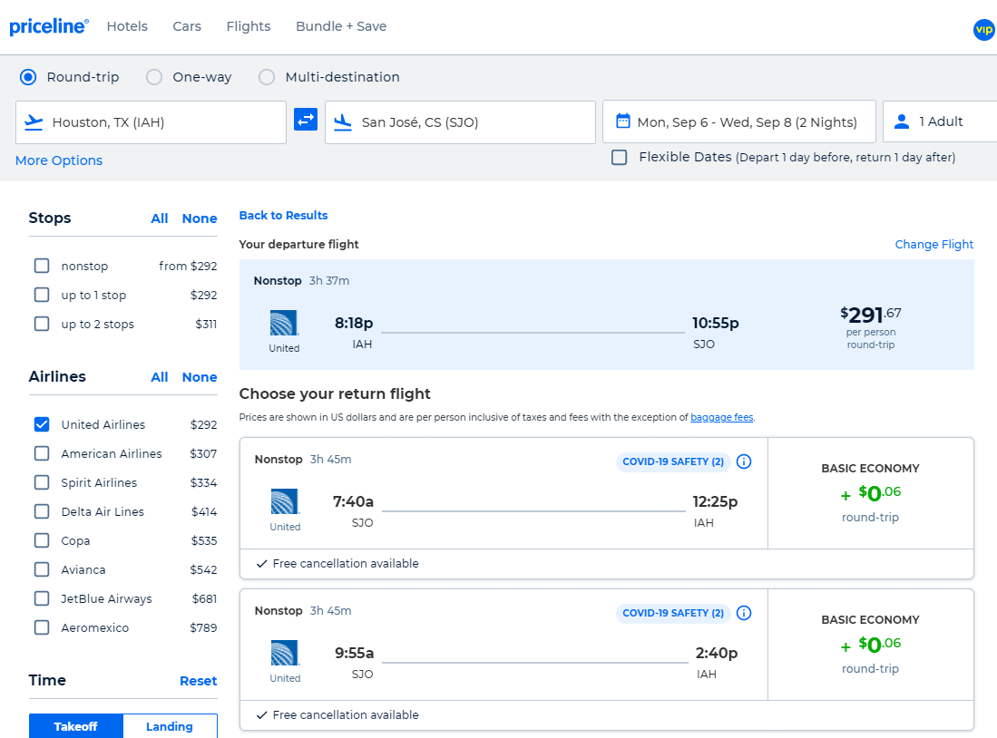The width and height of the screenshot is (997, 738).
Task: Swap origin and destination airports
Action: (306, 120)
